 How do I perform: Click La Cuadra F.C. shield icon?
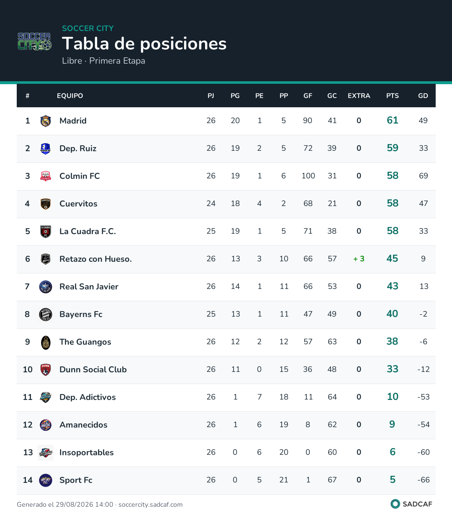coord(46,232)
